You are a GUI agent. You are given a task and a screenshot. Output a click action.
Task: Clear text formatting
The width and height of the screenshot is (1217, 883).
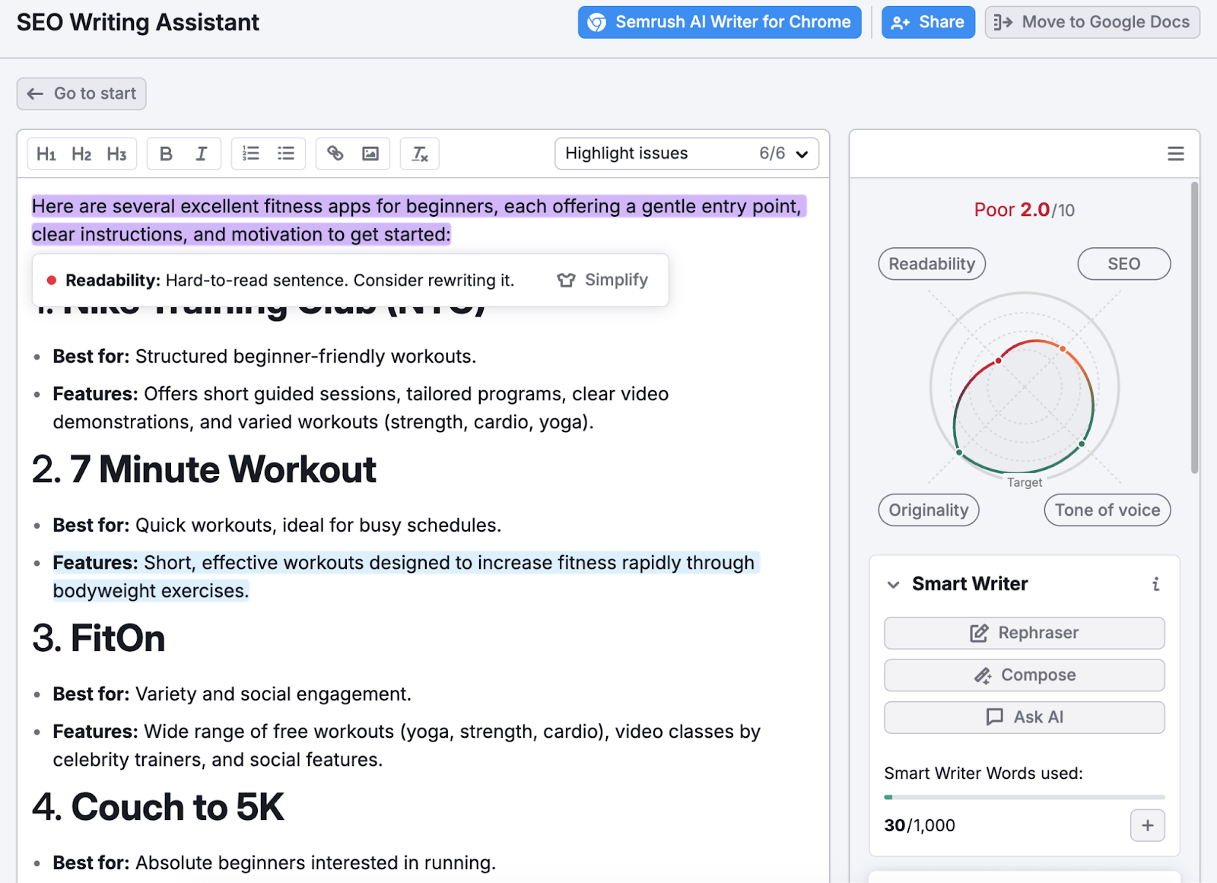(419, 153)
